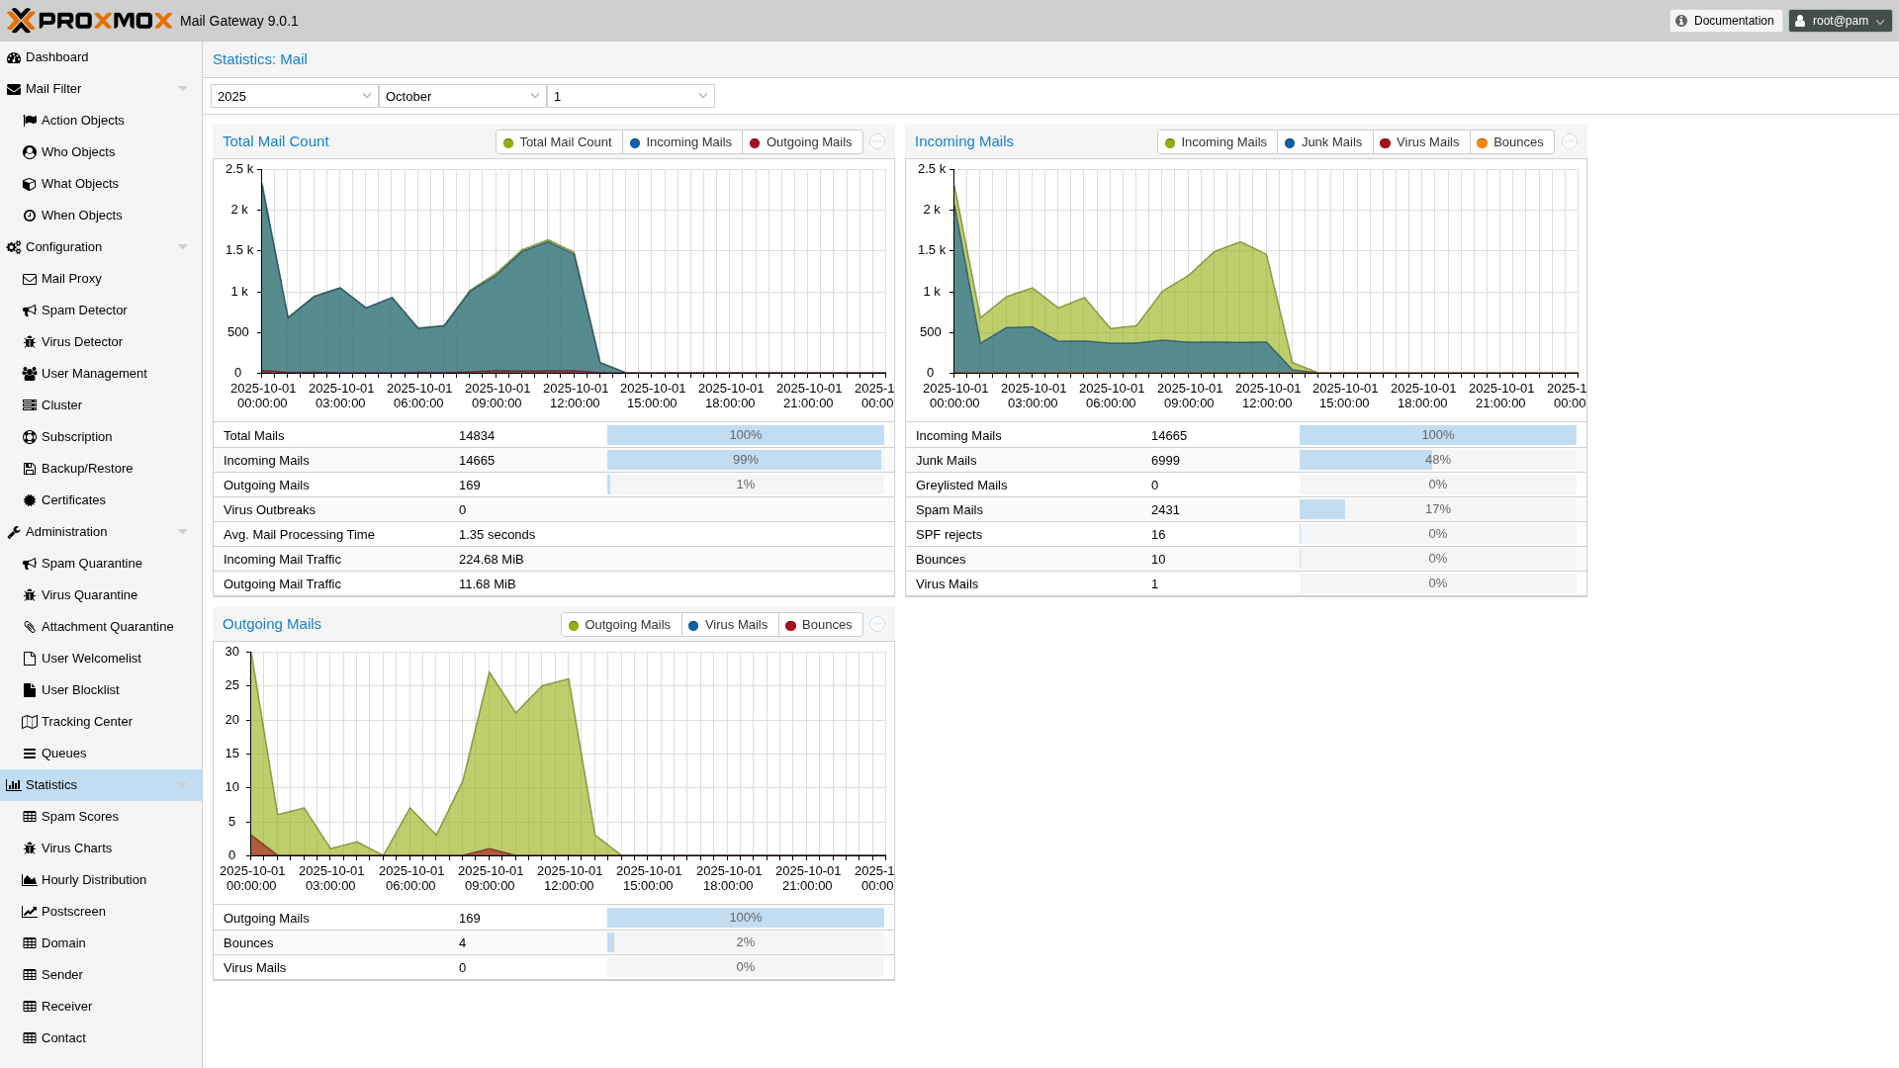
Task: Open the Spam Scores statistics page
Action: (x=79, y=817)
